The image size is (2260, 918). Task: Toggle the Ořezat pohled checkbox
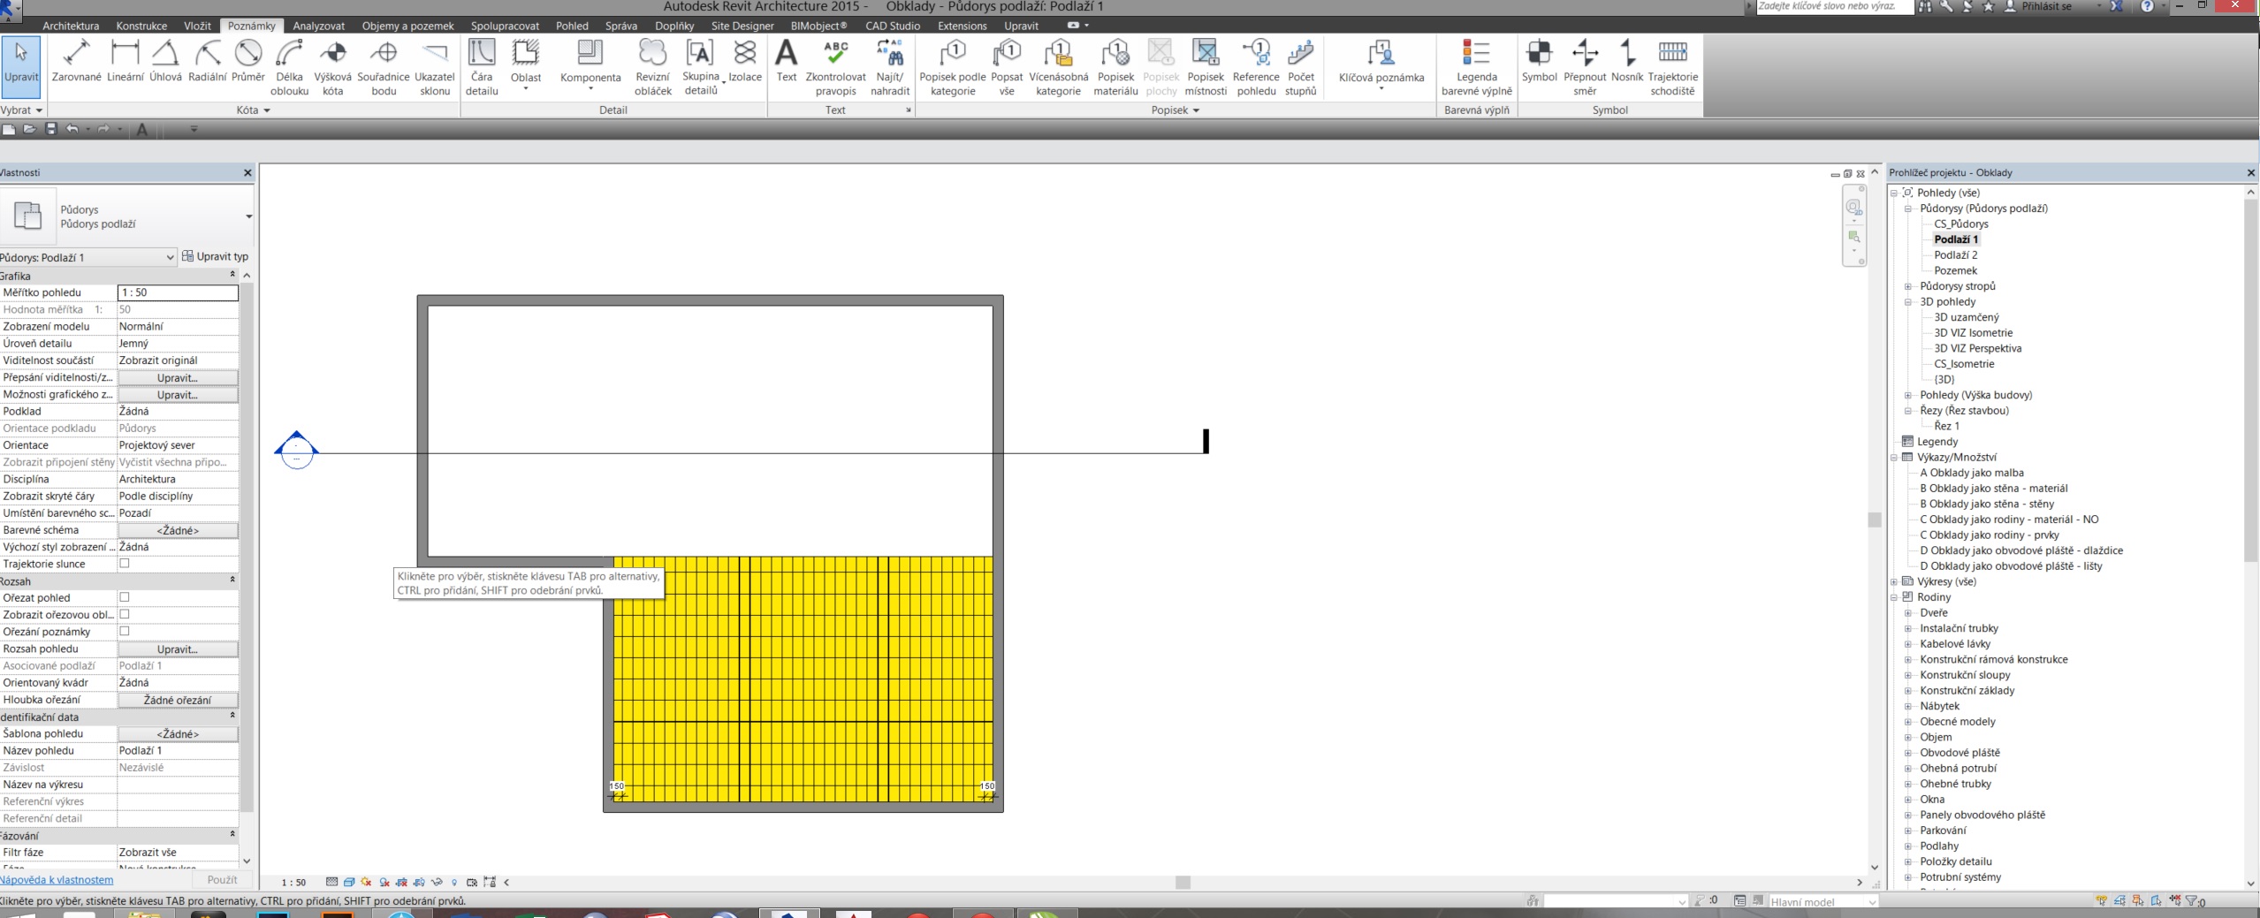[125, 597]
